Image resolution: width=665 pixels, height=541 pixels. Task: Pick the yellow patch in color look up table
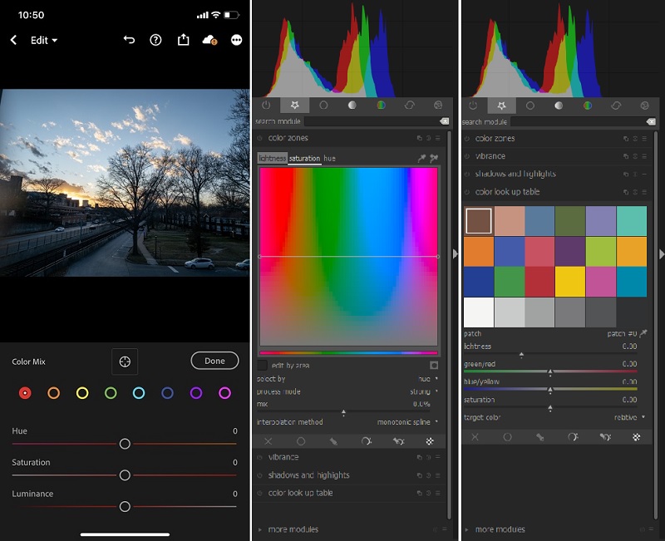click(x=569, y=282)
